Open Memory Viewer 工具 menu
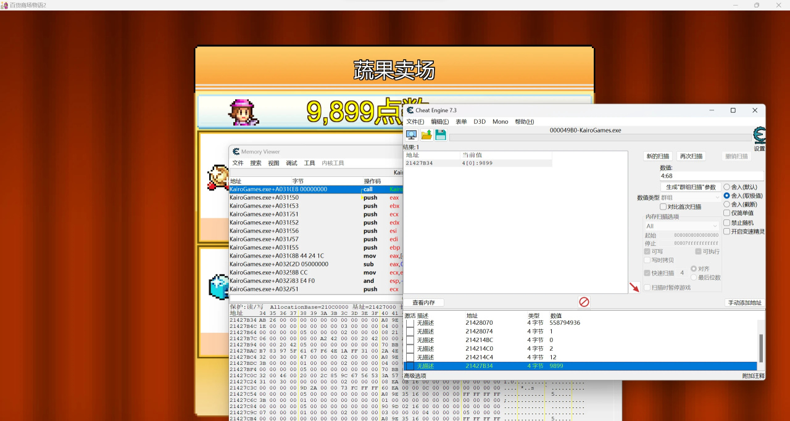Viewport: 790px width, 421px height. (309, 163)
